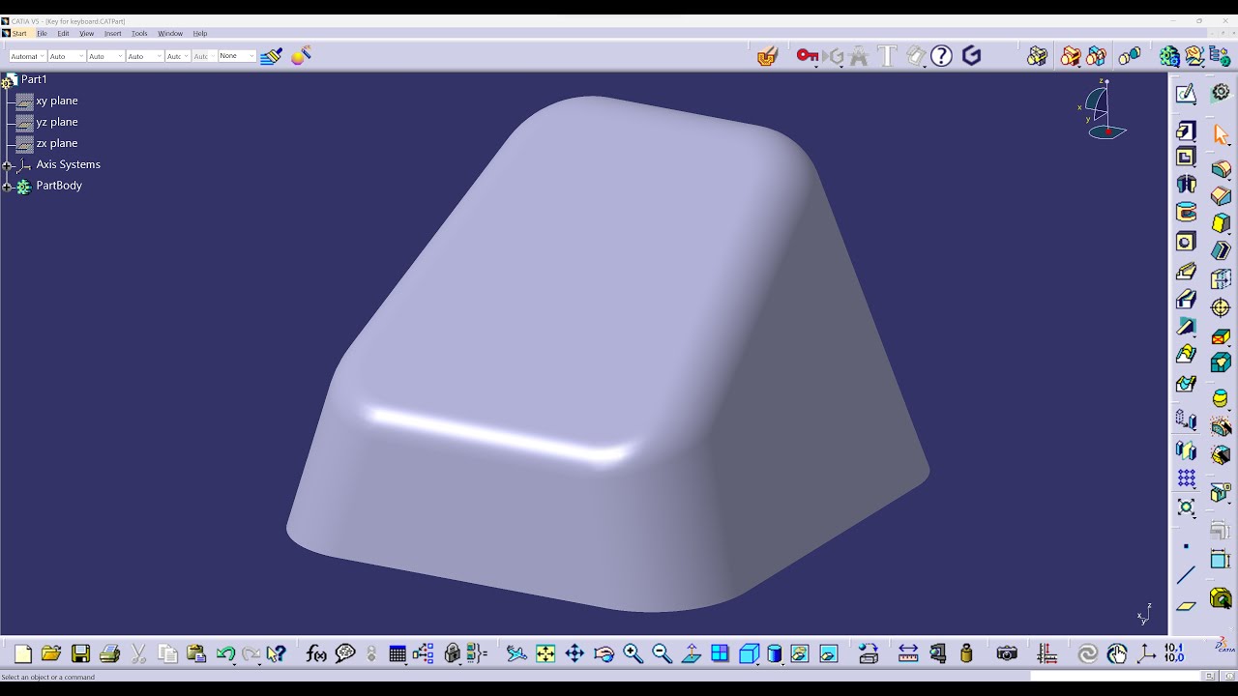
Task: Click the question mark help icon
Action: [x=942, y=56]
